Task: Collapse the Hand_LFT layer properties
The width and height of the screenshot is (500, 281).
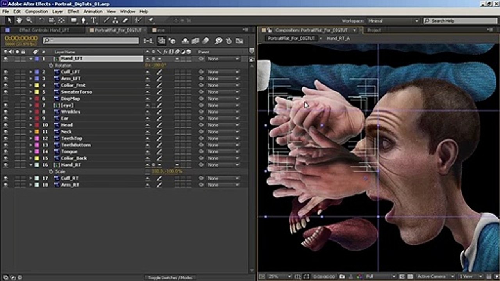Action: pyautogui.click(x=31, y=59)
